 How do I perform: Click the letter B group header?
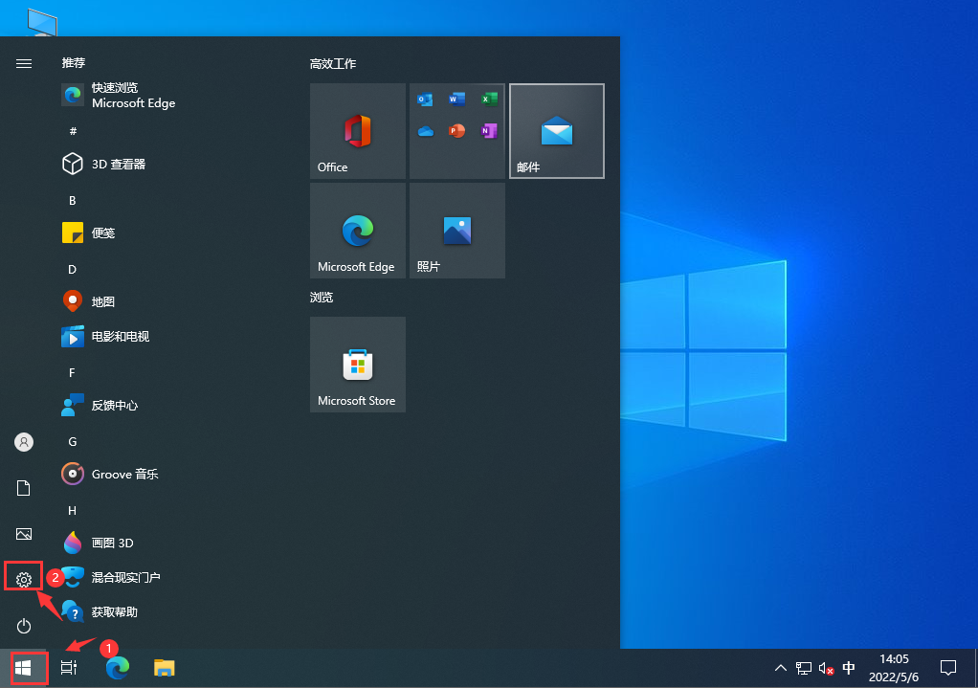(73, 201)
